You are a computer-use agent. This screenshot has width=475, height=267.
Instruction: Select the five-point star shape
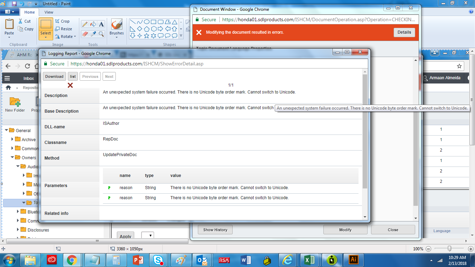146,35
